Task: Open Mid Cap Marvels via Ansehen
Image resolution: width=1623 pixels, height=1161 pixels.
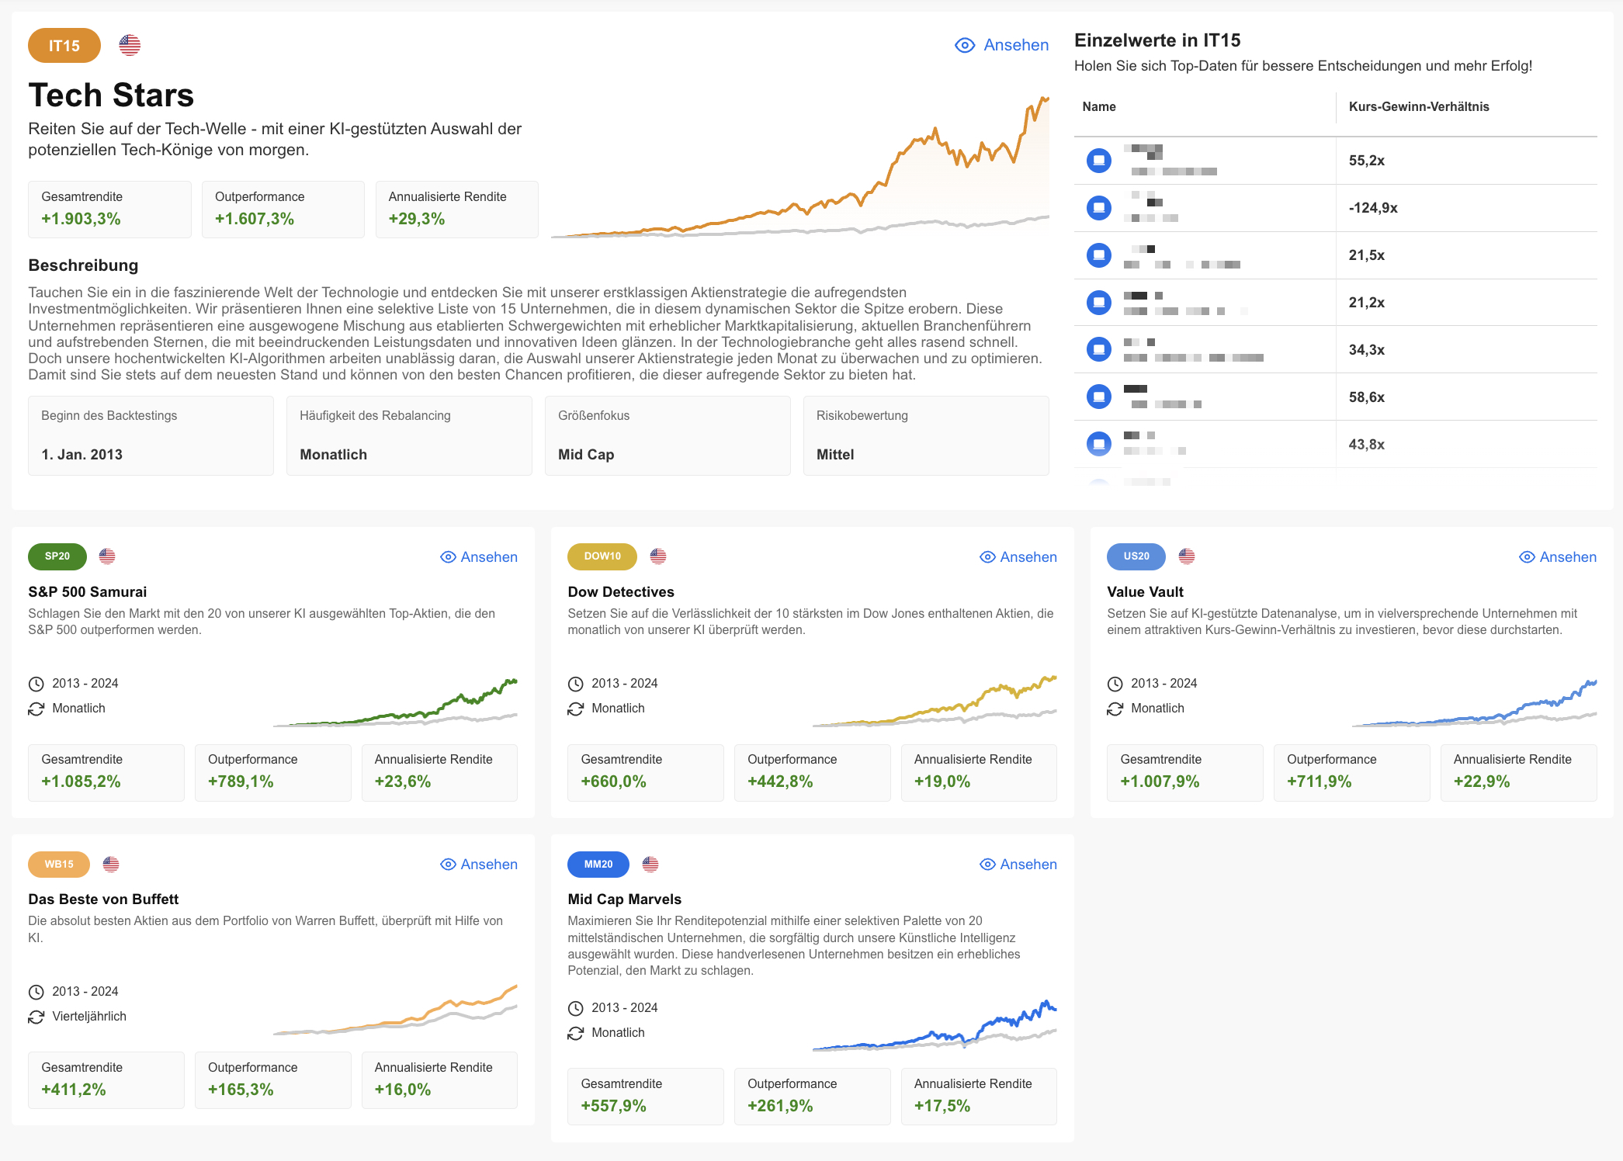Action: [x=1018, y=865]
